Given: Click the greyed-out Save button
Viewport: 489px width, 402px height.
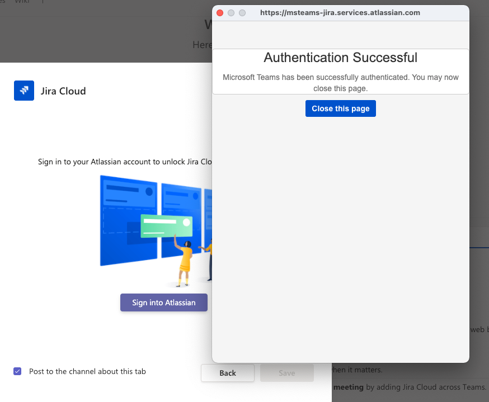Looking at the screenshot, I should coord(287,373).
